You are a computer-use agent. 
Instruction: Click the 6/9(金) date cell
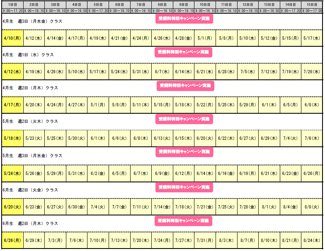162,173
